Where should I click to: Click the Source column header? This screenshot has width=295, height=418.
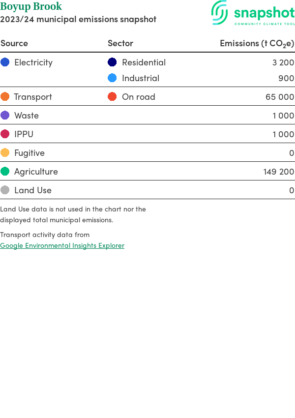(14, 43)
